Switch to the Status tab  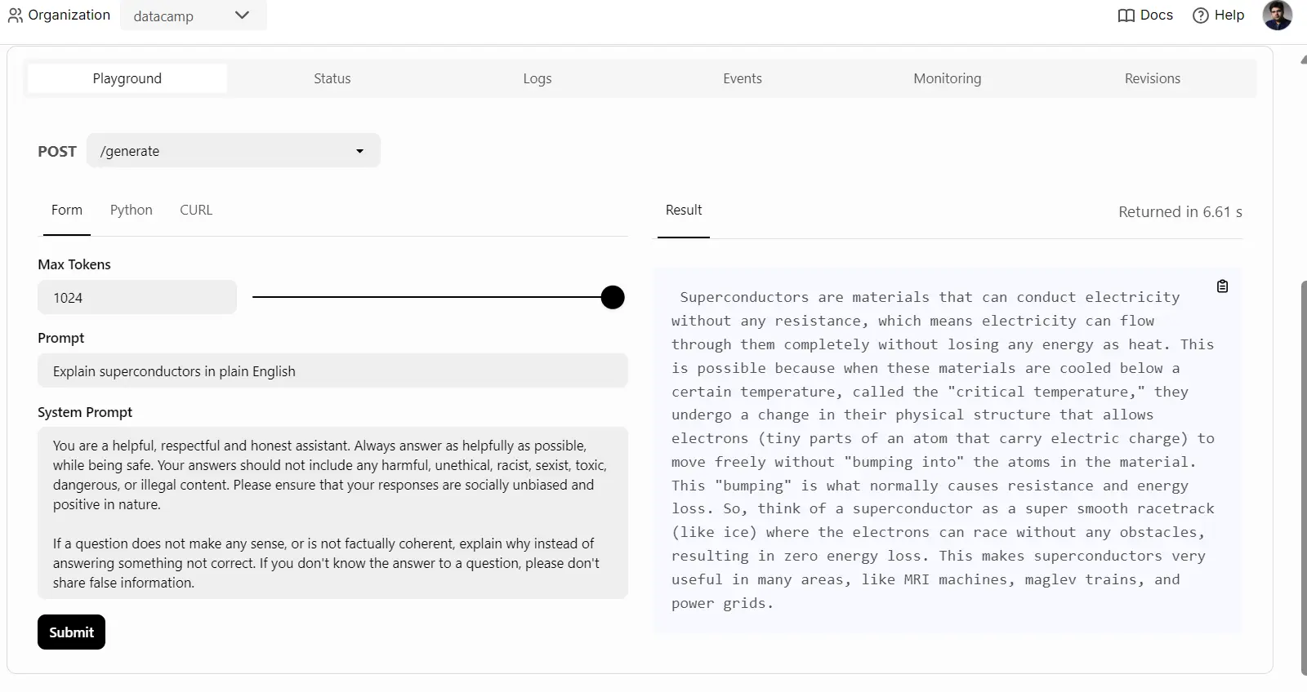tap(332, 78)
